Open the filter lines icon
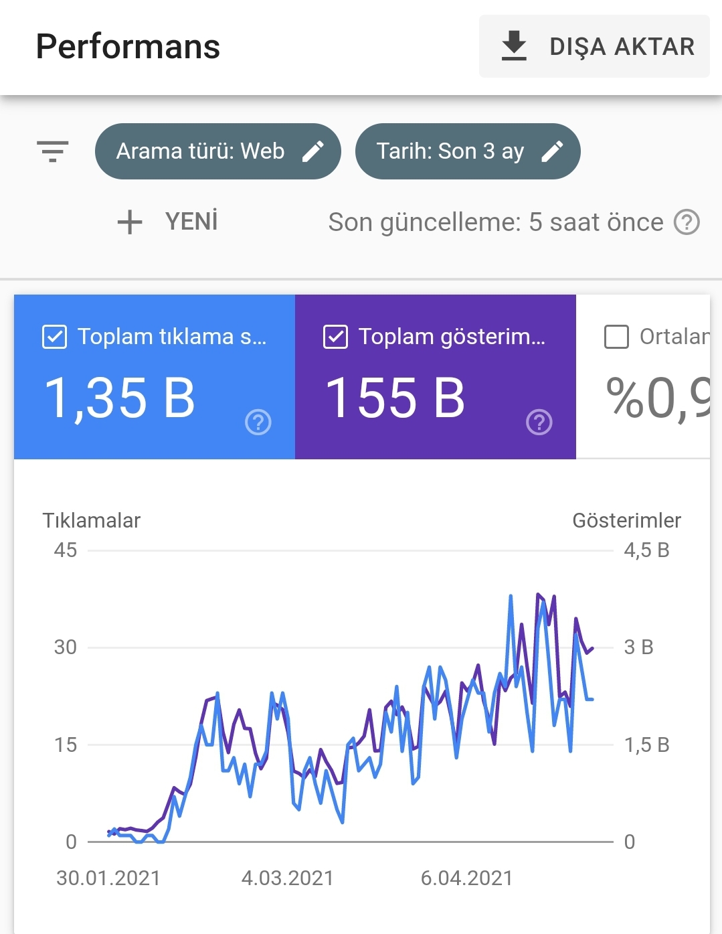The height and width of the screenshot is (934, 722). [53, 151]
